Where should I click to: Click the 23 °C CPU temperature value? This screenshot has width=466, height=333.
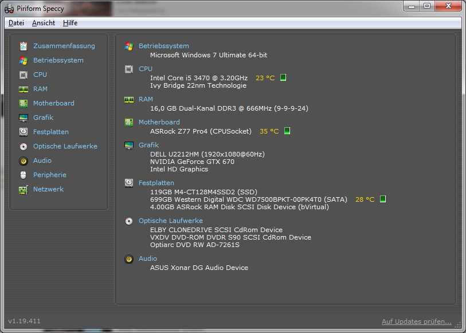coord(265,78)
